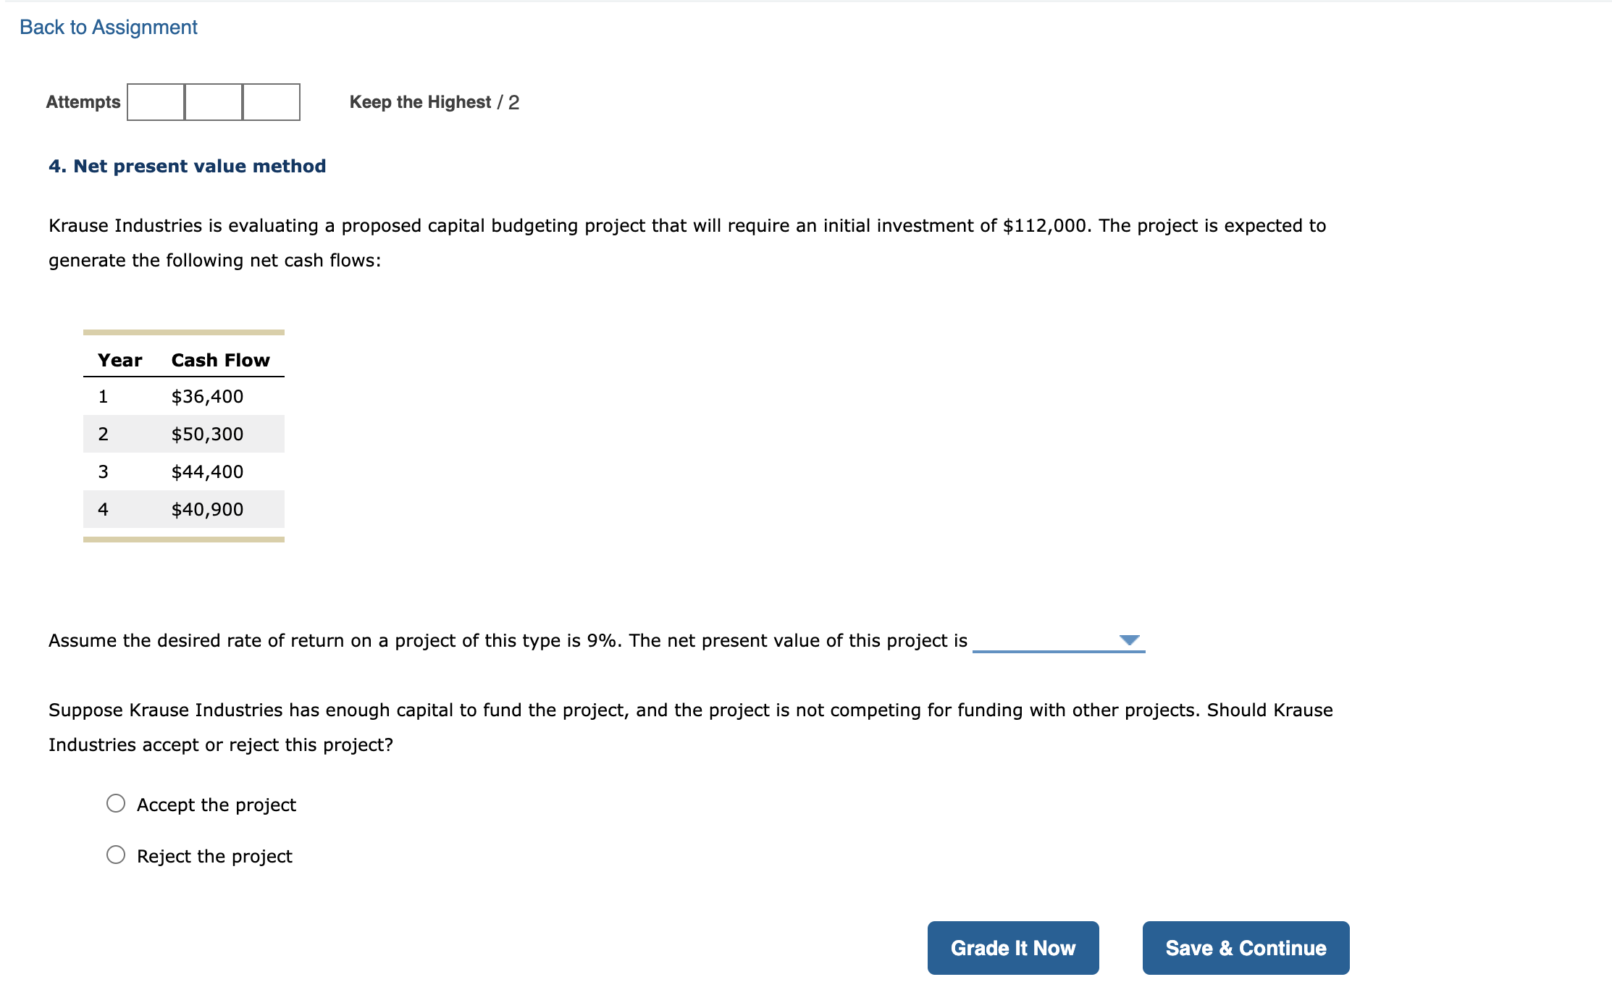Click the Keep the Highest / 2 label
This screenshot has width=1612, height=990.
coord(435,101)
